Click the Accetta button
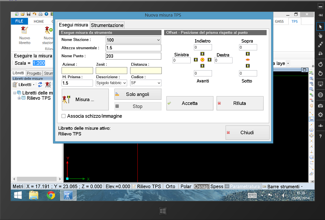This screenshot has width=325, height=220. [190, 103]
